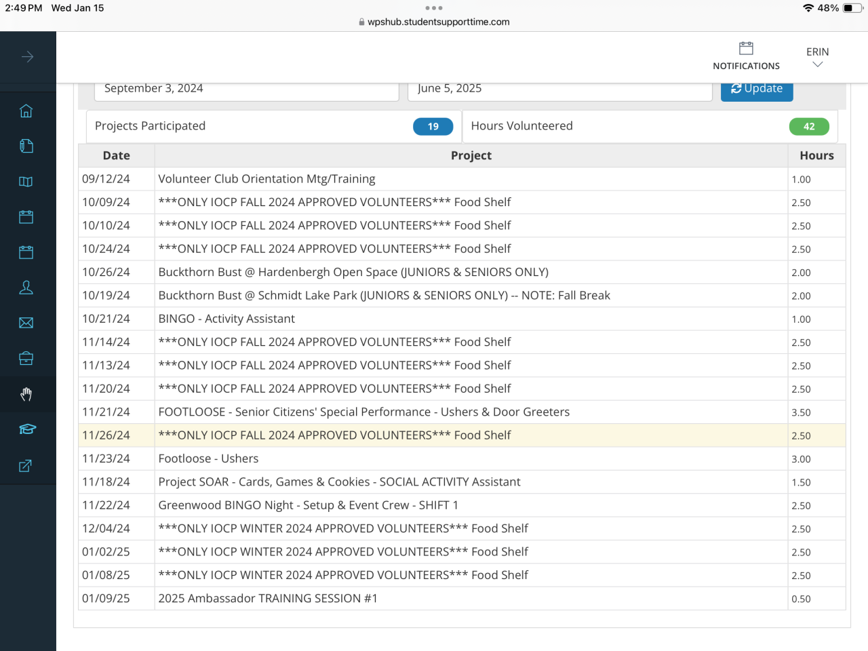Viewport: 868px width, 651px height.
Task: Click the Hours column header
Action: click(x=817, y=155)
